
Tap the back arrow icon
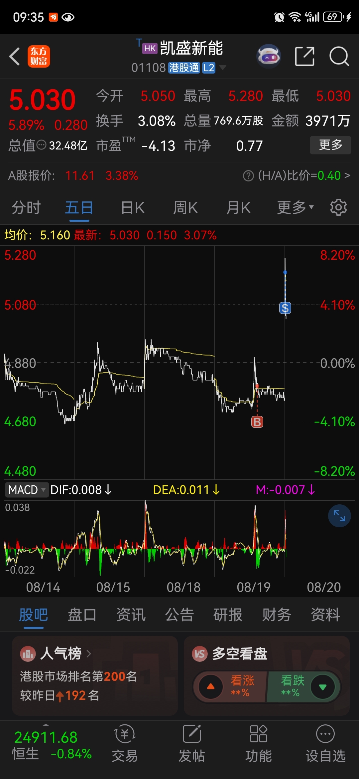tap(15, 56)
